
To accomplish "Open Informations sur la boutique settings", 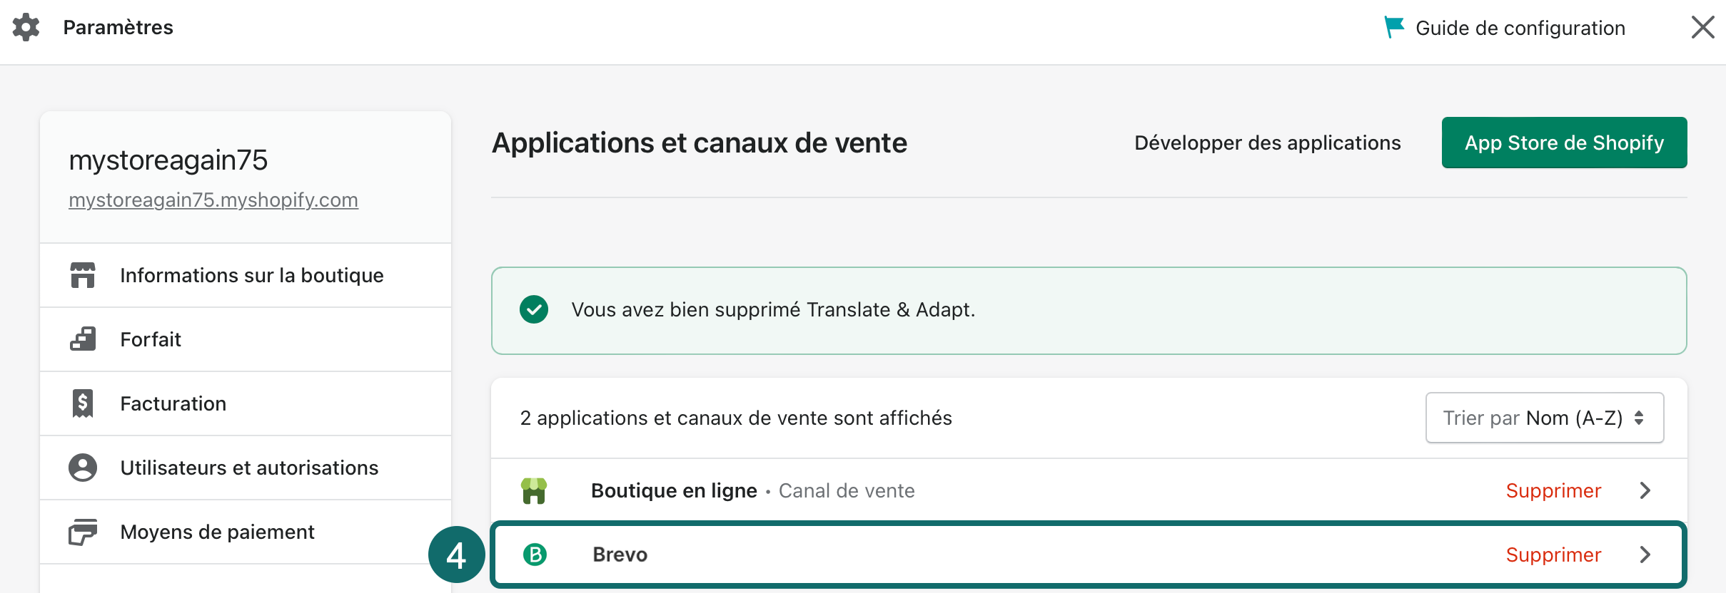I will click(x=251, y=275).
